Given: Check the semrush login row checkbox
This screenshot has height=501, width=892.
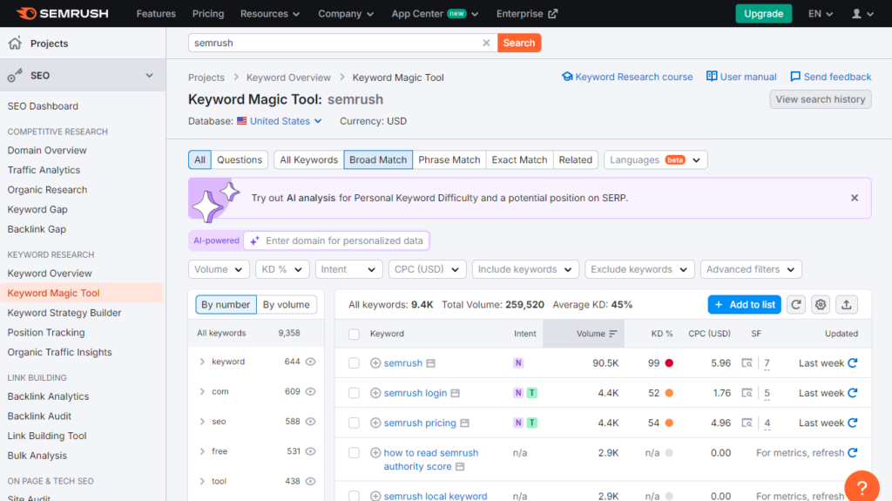Looking at the screenshot, I should [354, 393].
